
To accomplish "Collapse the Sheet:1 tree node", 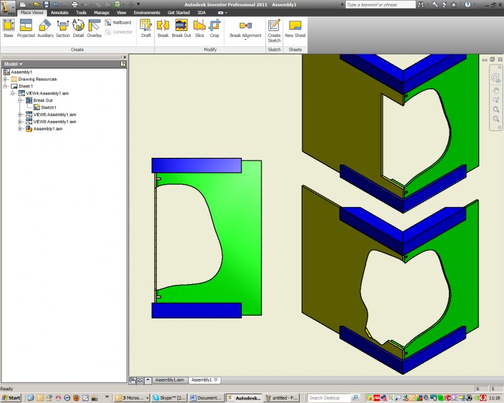I will (x=5, y=87).
